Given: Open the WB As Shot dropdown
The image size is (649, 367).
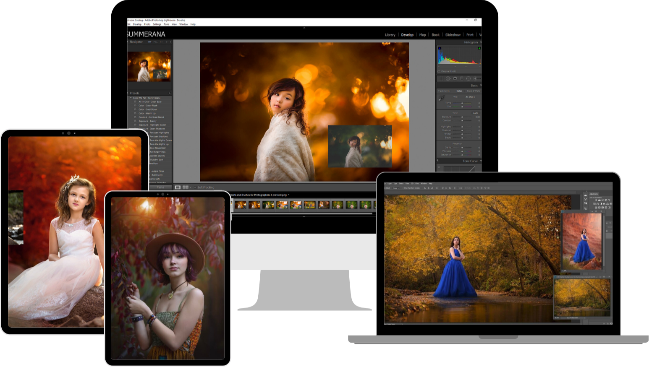Looking at the screenshot, I should coord(470,97).
